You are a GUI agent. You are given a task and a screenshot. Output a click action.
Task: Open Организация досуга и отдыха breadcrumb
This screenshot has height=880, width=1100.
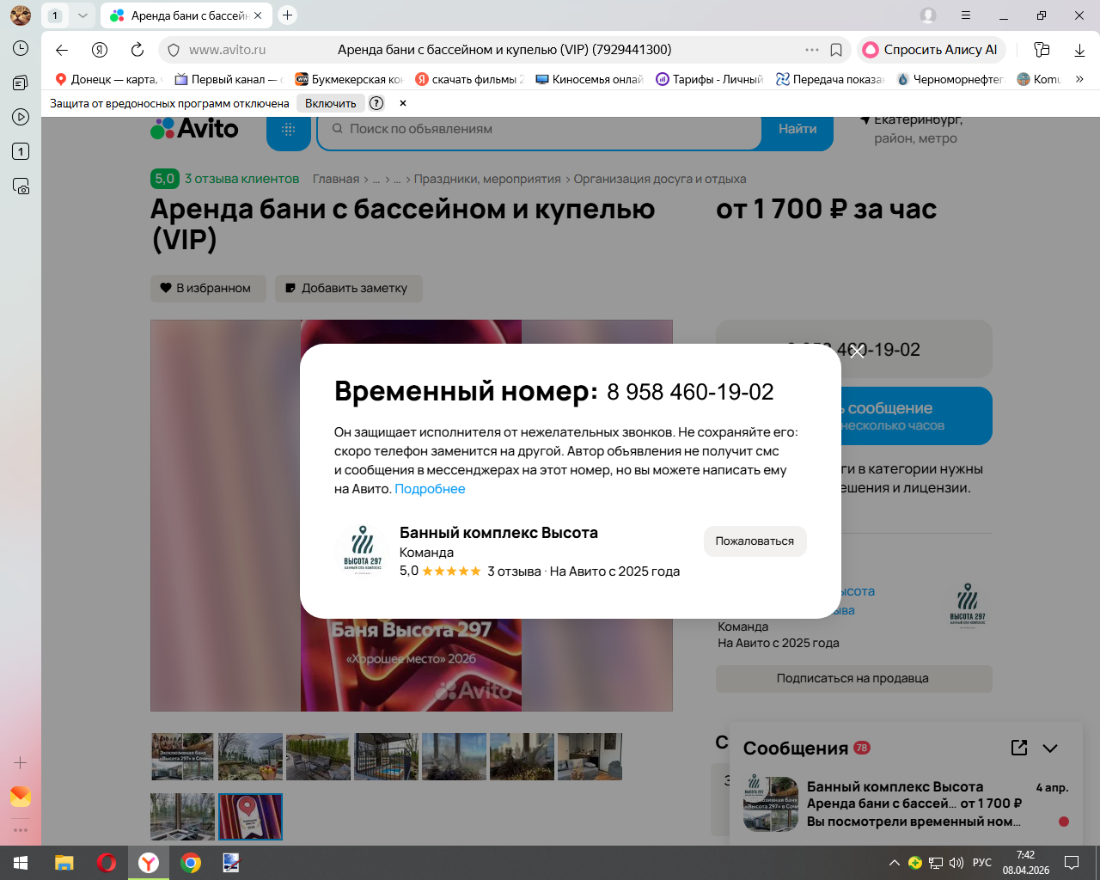click(660, 179)
